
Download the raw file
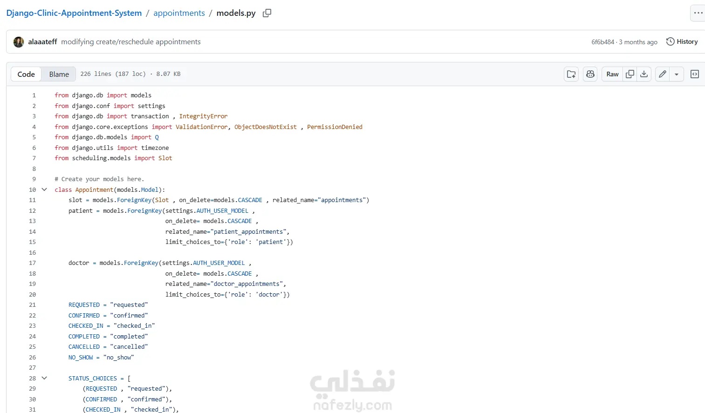(644, 74)
